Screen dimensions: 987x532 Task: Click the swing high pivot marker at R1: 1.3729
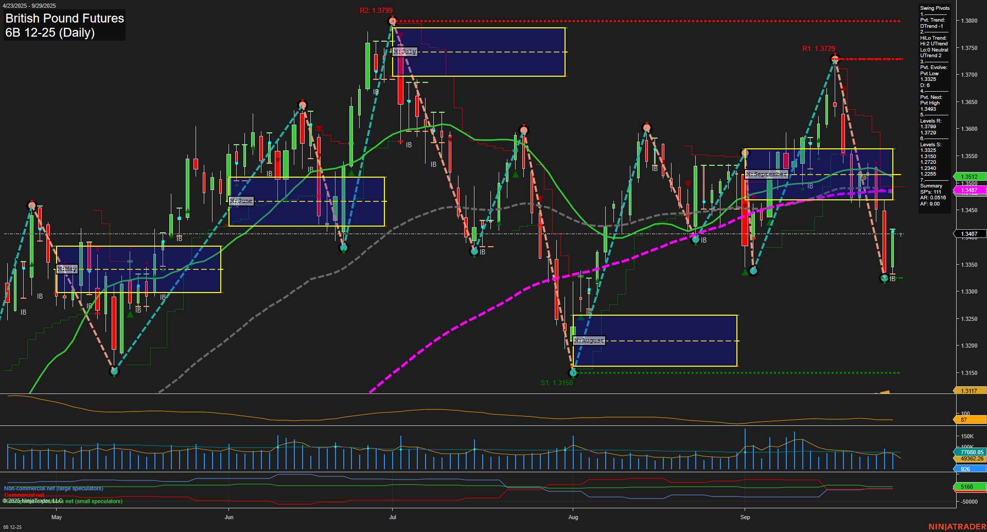[834, 59]
